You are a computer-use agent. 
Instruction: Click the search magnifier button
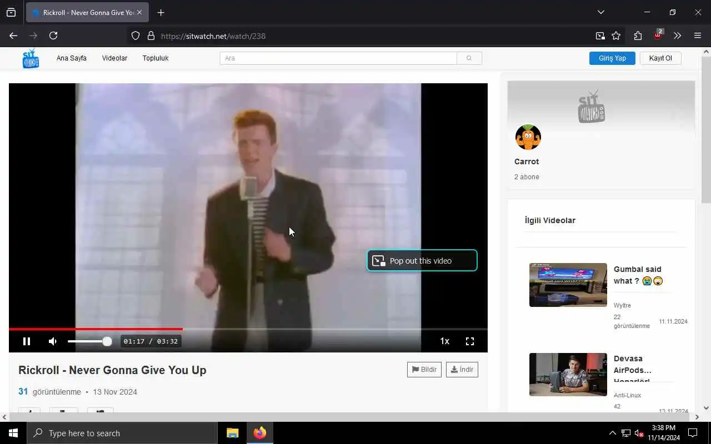pyautogui.click(x=469, y=58)
